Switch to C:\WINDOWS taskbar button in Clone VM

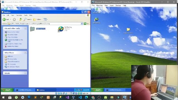tap(115, 90)
